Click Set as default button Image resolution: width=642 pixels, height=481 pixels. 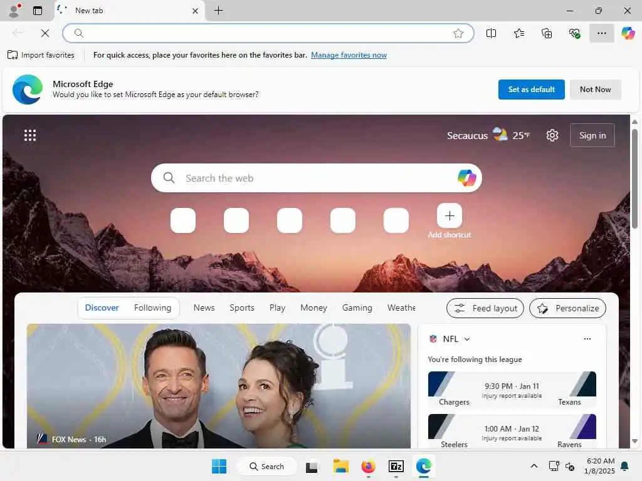pos(531,89)
